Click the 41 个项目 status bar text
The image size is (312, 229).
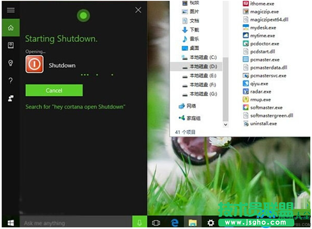point(185,132)
